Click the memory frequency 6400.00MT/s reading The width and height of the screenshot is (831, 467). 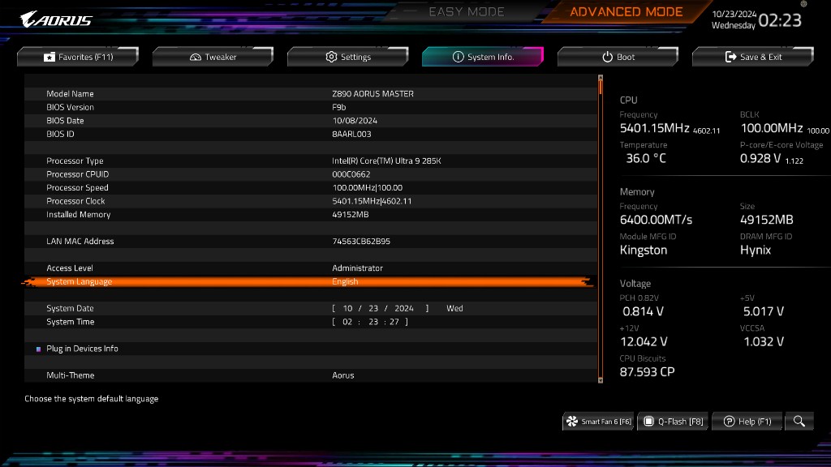point(656,220)
